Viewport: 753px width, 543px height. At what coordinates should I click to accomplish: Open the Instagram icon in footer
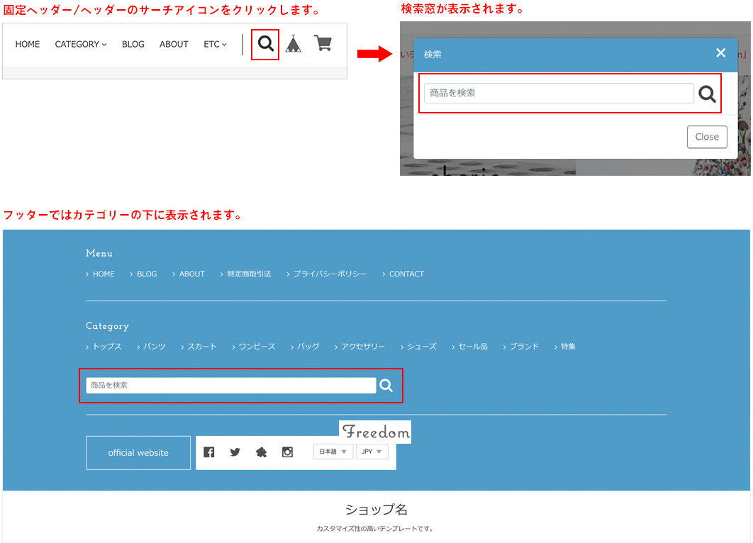(287, 452)
